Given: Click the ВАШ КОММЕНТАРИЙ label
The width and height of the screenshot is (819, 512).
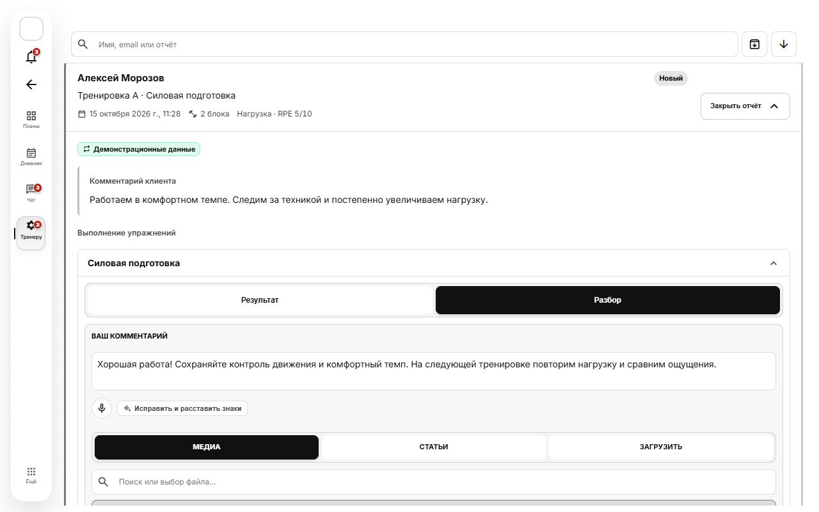Looking at the screenshot, I should point(130,336).
